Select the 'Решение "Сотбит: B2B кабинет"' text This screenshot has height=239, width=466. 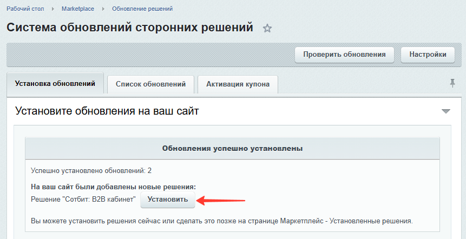[83, 199]
